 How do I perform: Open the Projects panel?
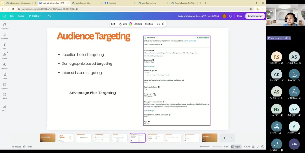5,86
